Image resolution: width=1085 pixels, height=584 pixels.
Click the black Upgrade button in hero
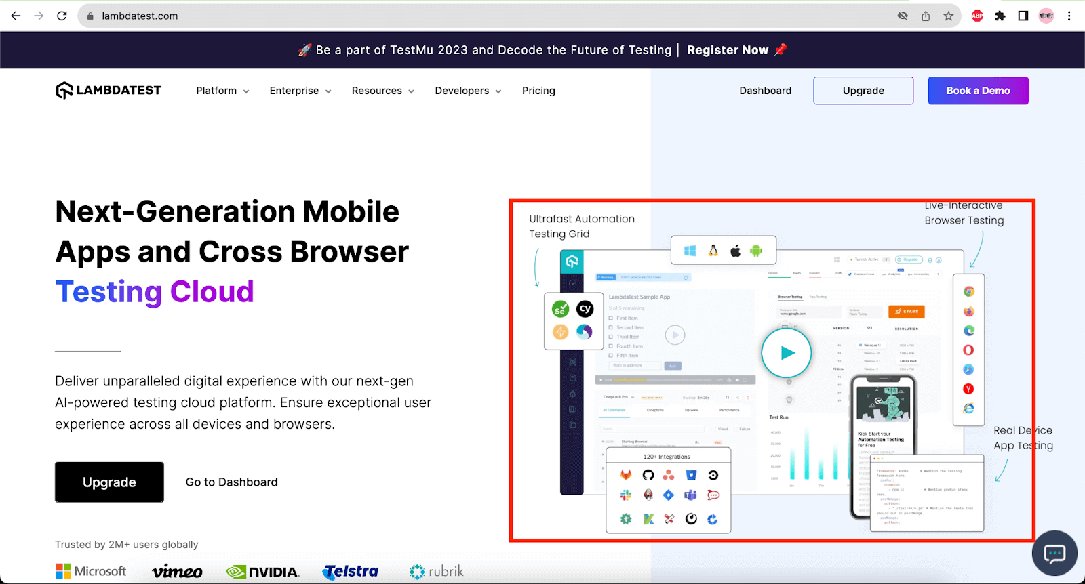109,482
